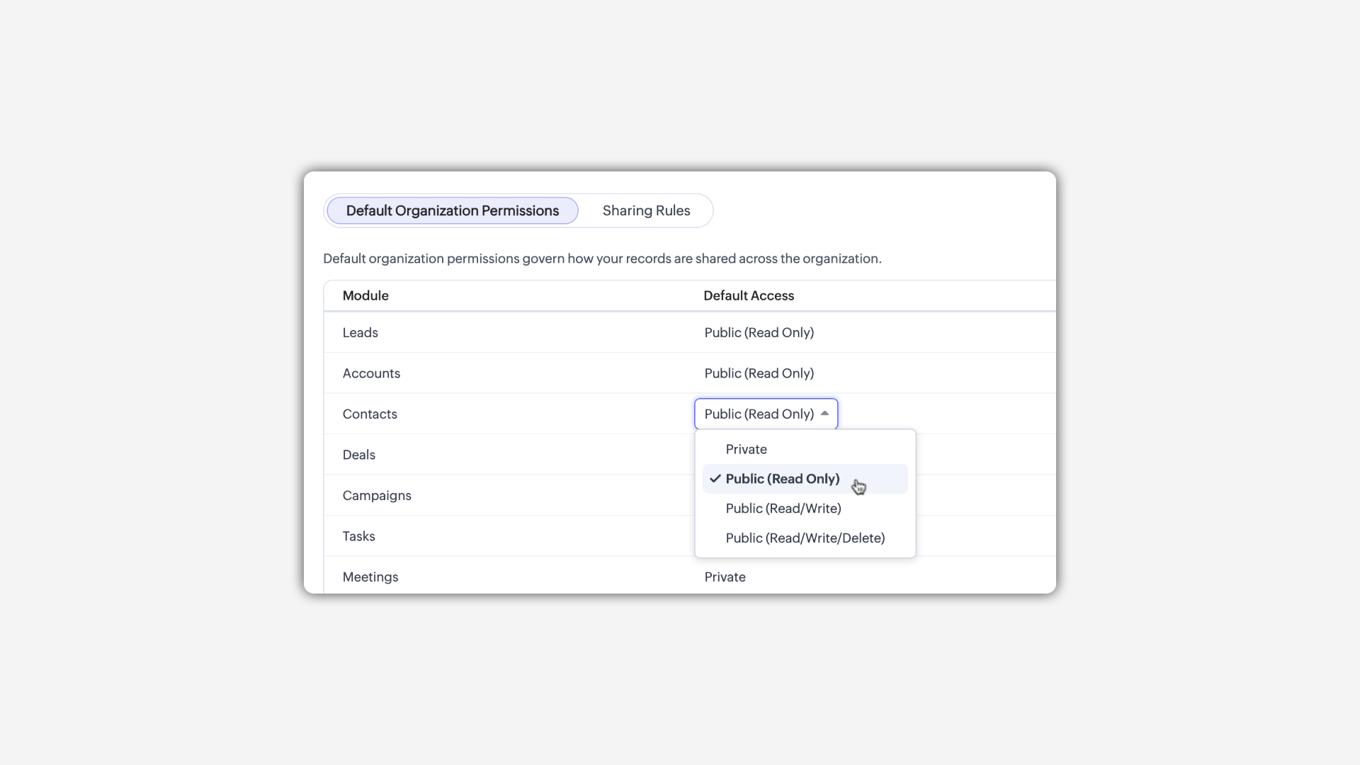
Task: Click the Deals module name
Action: tap(358, 455)
